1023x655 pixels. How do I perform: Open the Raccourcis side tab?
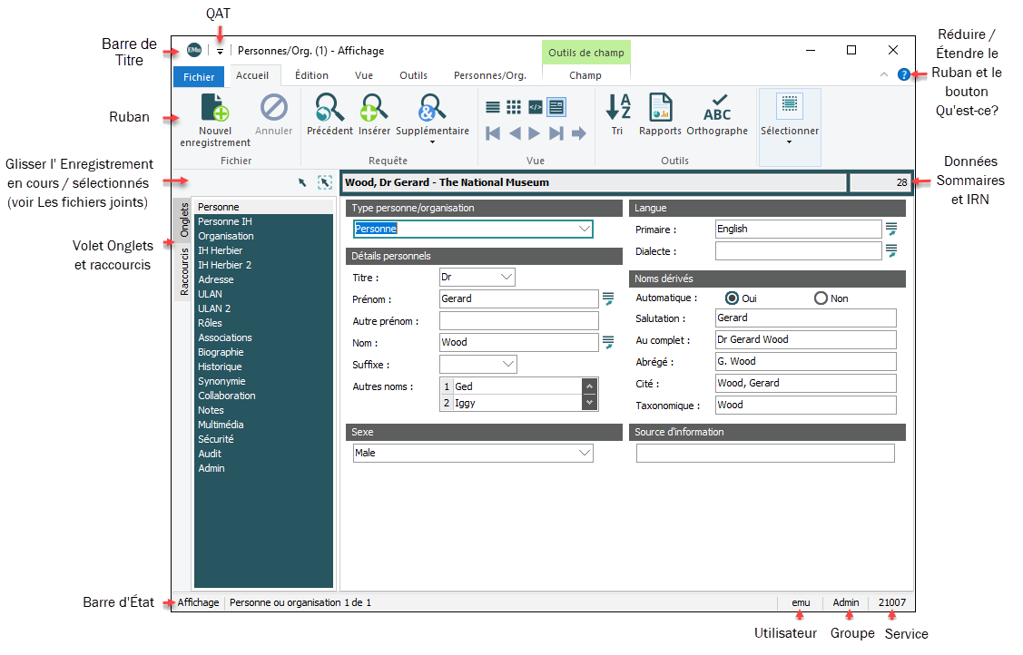183,273
